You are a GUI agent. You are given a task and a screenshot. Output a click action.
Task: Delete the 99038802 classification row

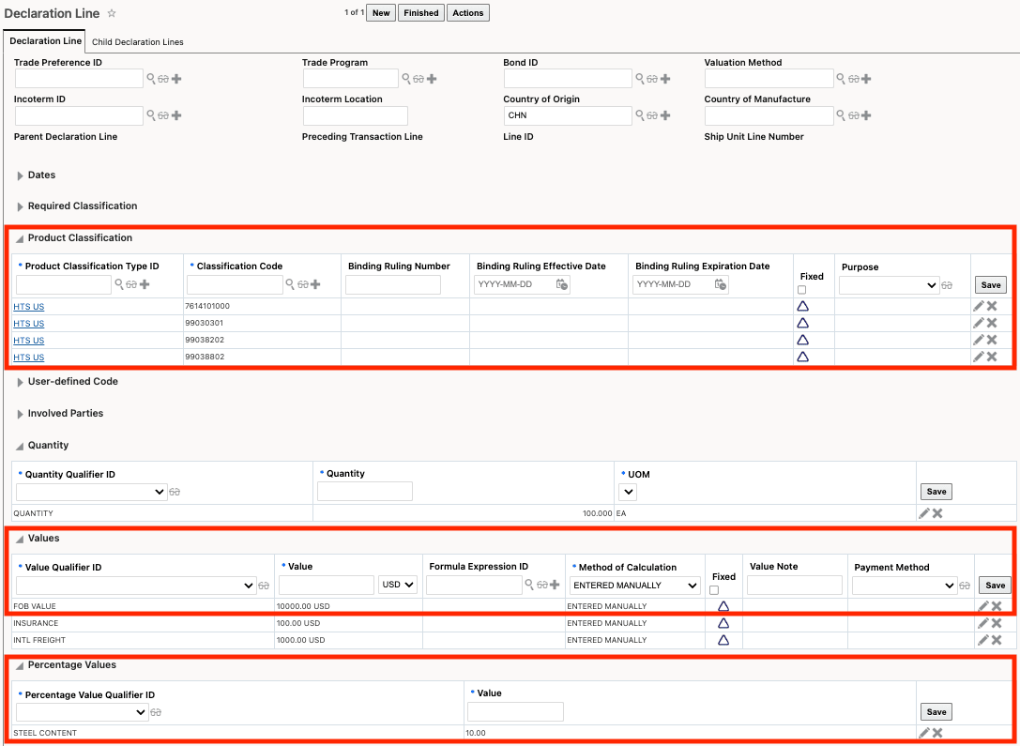pos(992,357)
